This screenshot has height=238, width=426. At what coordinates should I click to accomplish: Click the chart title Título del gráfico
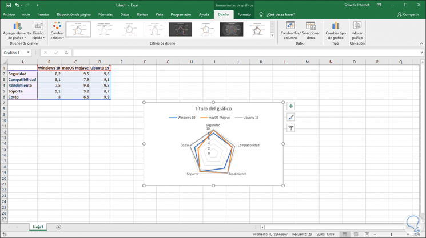click(213, 108)
